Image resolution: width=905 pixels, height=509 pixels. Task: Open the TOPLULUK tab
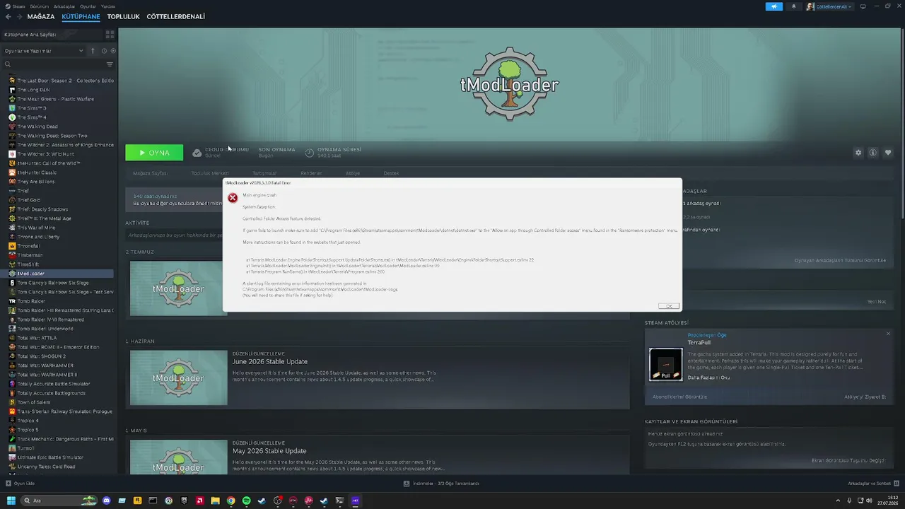point(123,16)
